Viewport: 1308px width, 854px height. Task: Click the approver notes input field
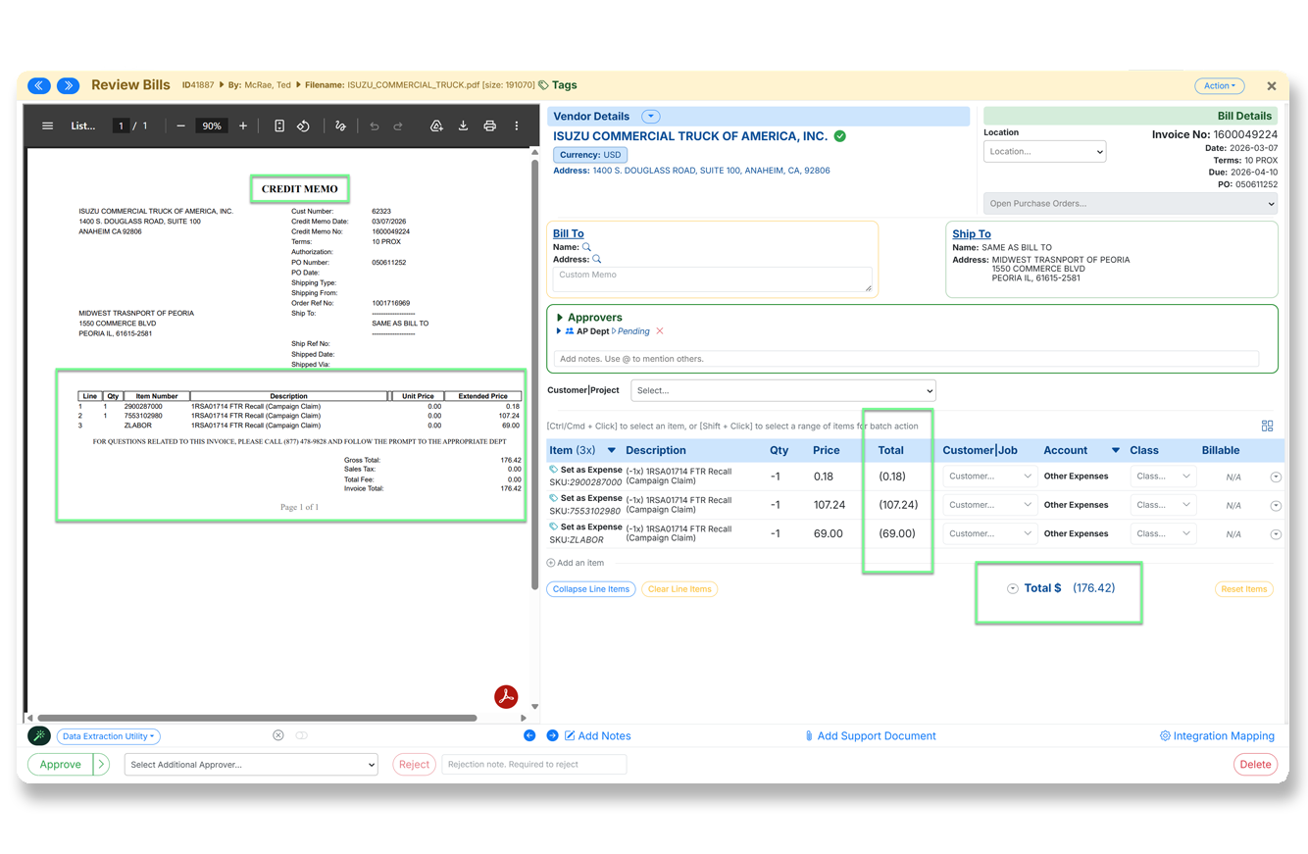point(907,359)
